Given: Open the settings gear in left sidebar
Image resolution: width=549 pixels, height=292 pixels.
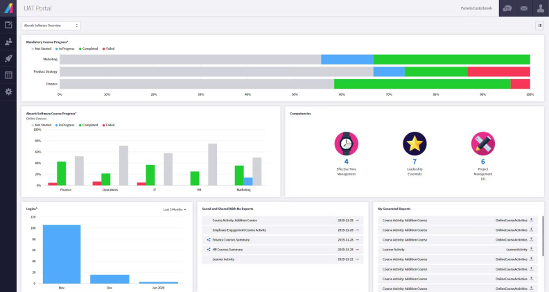Looking at the screenshot, I should coord(8,92).
